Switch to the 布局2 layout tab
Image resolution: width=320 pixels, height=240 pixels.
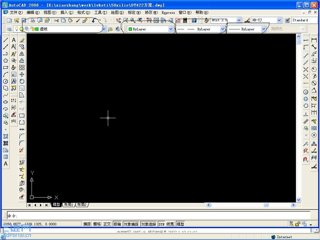tap(82, 205)
